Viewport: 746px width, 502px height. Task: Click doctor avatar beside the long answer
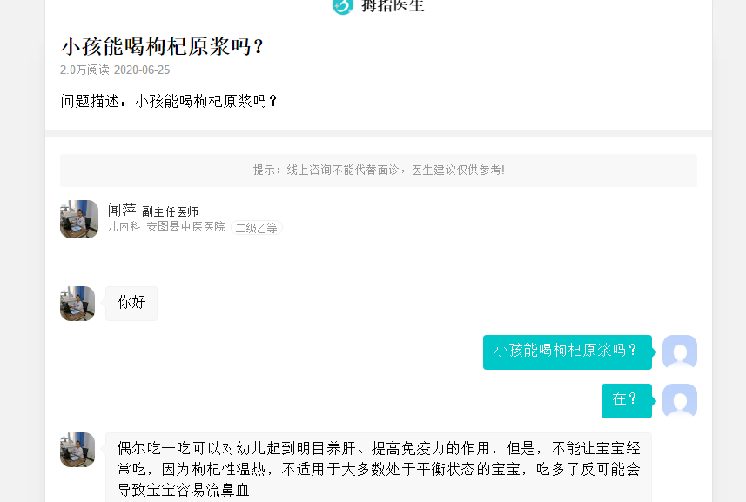[77, 450]
